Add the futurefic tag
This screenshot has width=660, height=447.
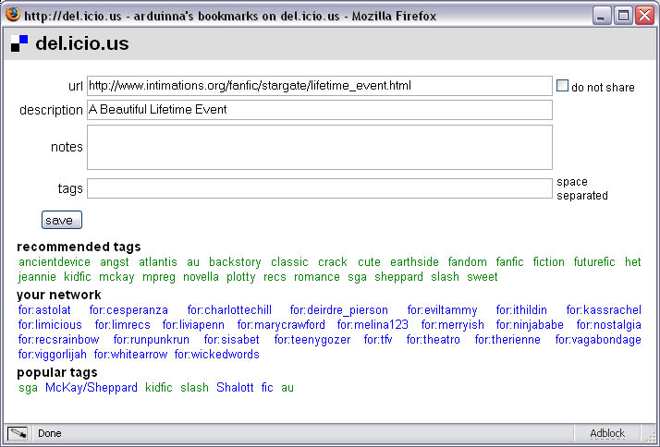594,262
